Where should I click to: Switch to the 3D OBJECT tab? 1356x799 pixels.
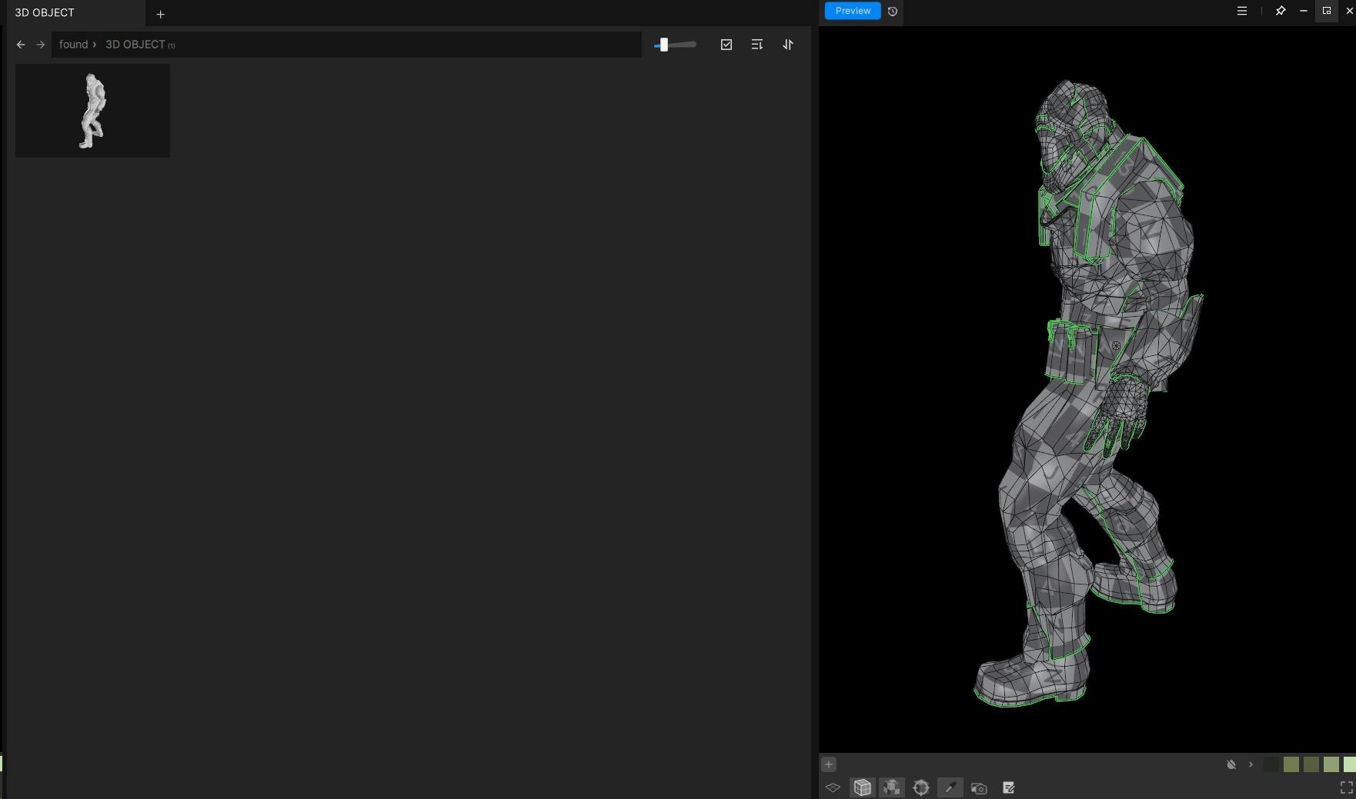(x=45, y=13)
